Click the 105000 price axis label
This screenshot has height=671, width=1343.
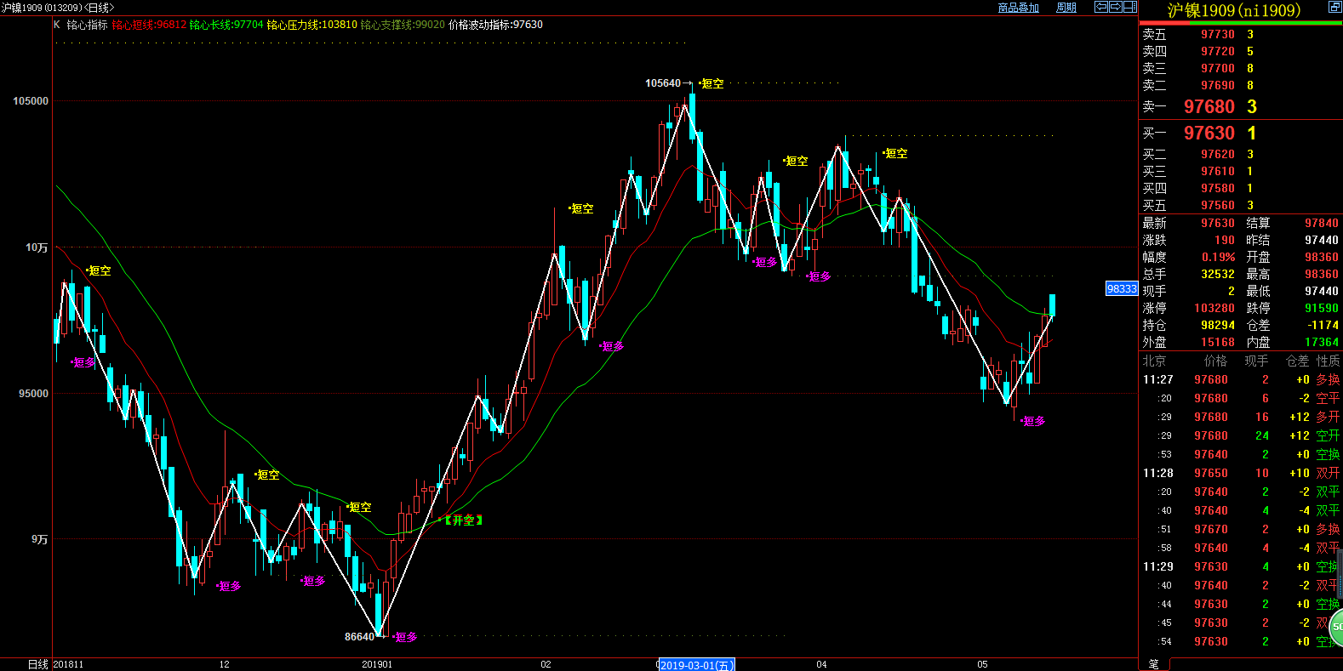pyautogui.click(x=31, y=101)
